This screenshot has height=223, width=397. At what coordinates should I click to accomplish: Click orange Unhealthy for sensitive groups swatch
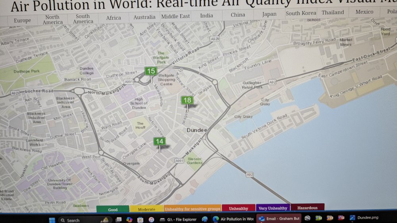pos(192,208)
